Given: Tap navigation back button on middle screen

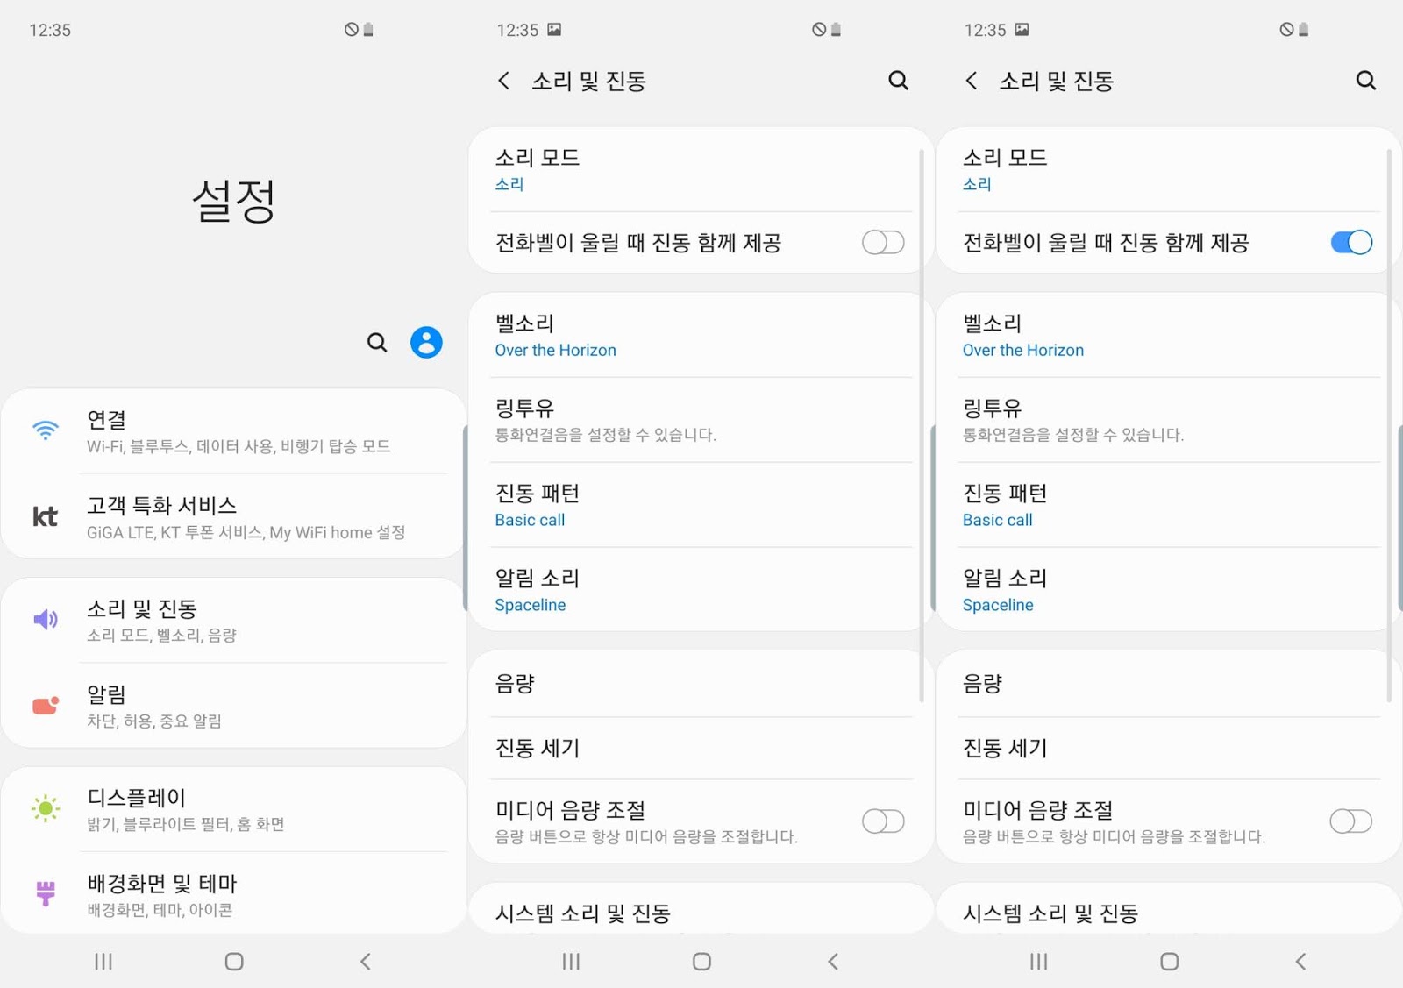Looking at the screenshot, I should coord(833,962).
